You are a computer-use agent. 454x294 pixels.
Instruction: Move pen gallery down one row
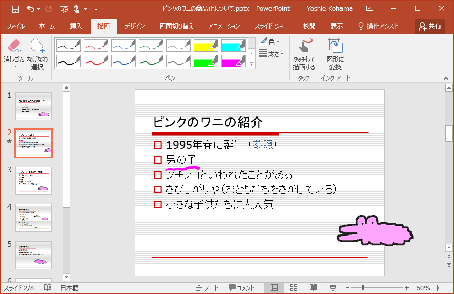coord(251,53)
